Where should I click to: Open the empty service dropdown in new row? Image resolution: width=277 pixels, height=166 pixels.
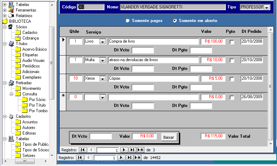click(102, 97)
